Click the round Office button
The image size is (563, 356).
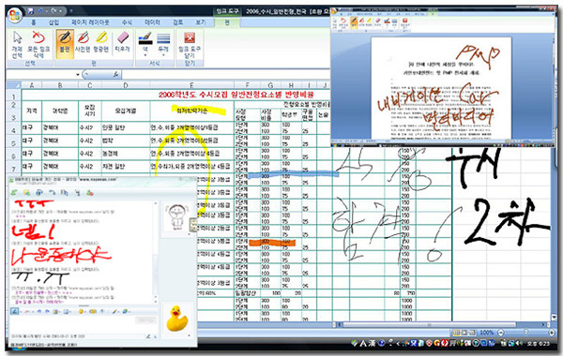click(15, 15)
